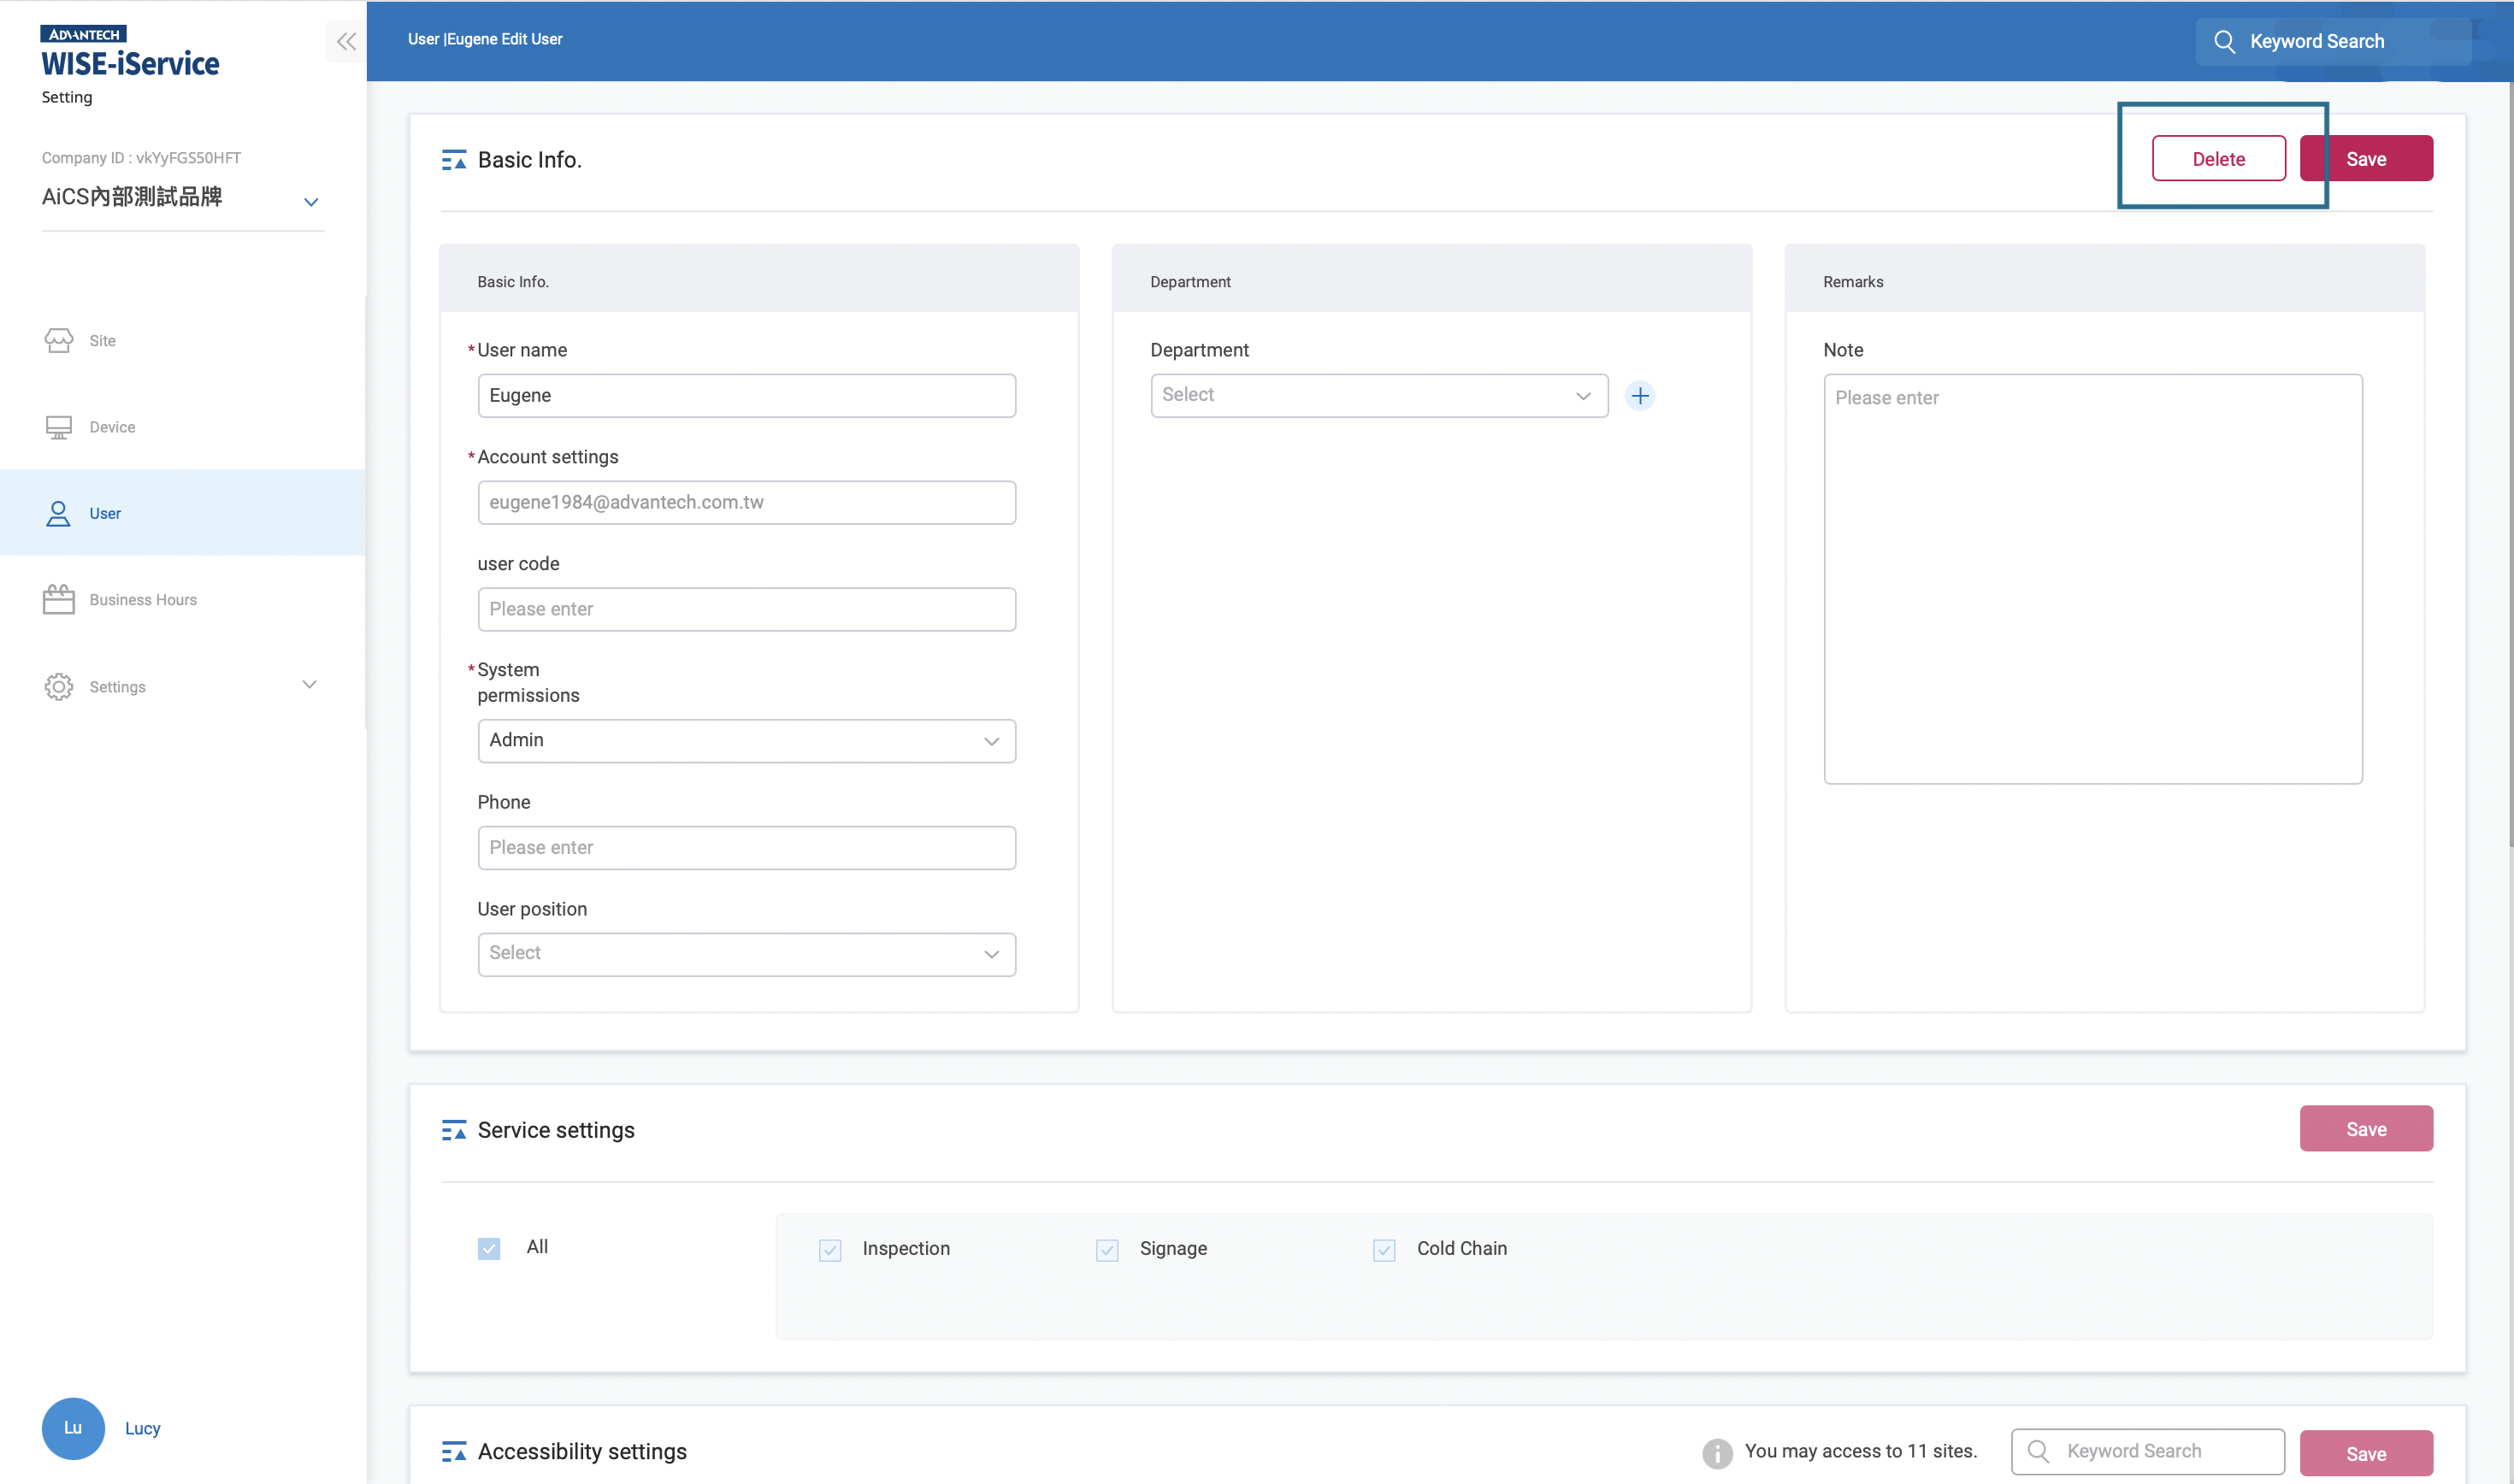This screenshot has height=1484, width=2514.
Task: Expand the Settings sidebar menu
Action: (309, 685)
